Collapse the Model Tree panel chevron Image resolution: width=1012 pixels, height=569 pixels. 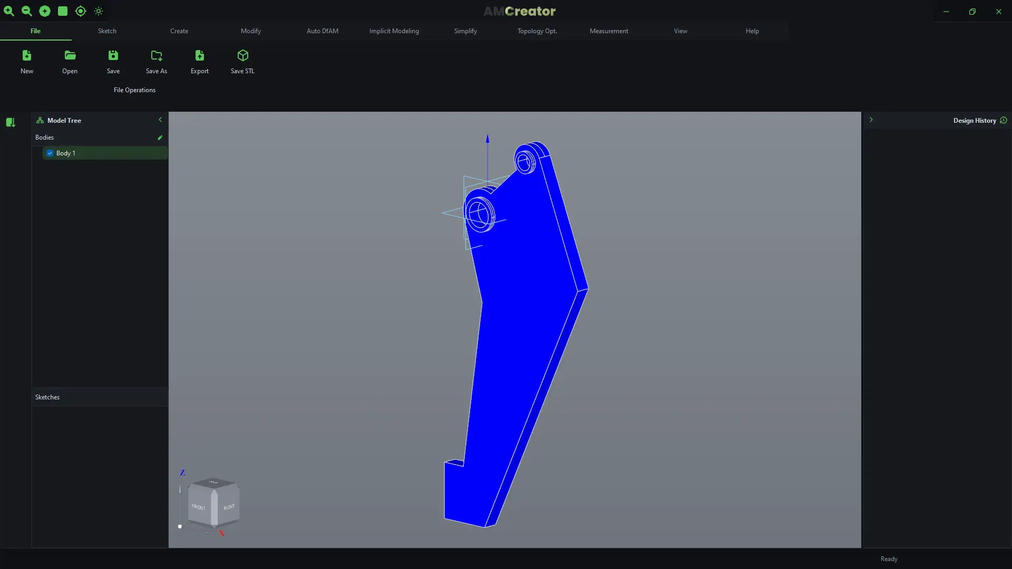160,120
